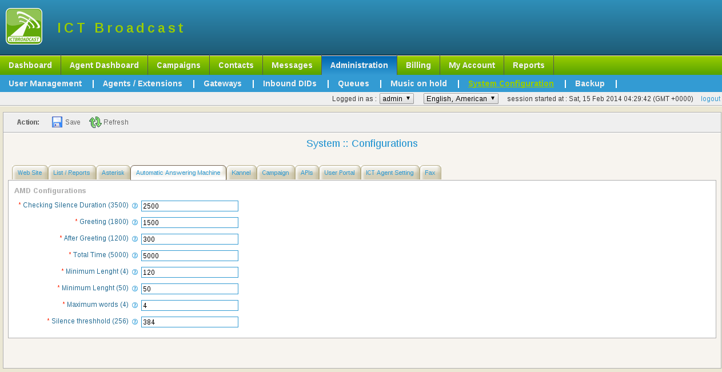Focus the Total Time input field
Viewport: 722px width, 372px height.
[190, 256]
